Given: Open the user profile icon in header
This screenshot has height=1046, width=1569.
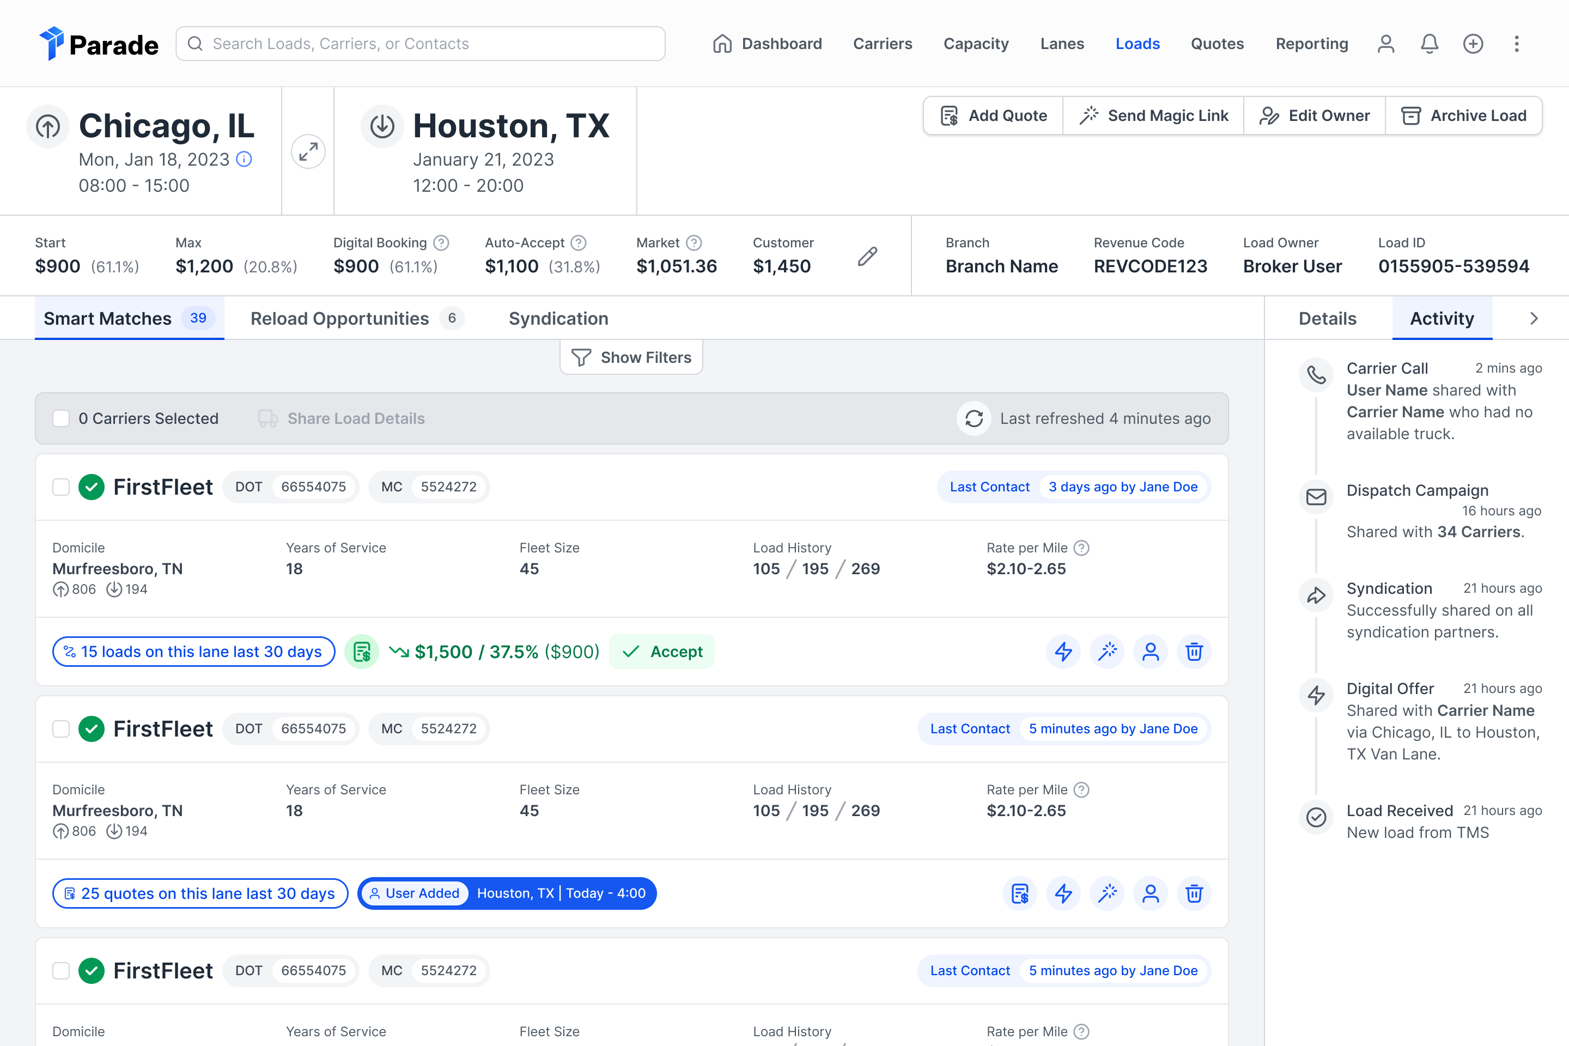Looking at the screenshot, I should pyautogui.click(x=1385, y=44).
